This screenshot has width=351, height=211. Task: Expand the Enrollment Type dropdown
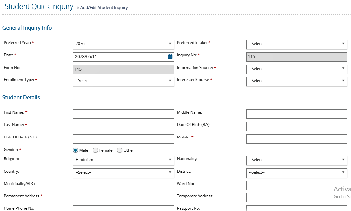pyautogui.click(x=124, y=81)
